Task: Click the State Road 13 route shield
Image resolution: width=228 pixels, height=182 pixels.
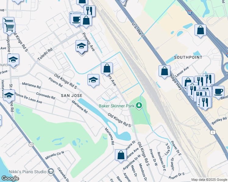Action: (31, 144)
